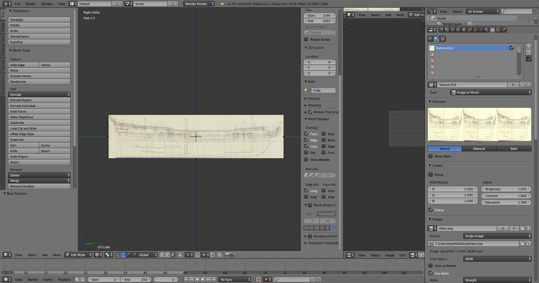The width and height of the screenshot is (539, 283).
Task: Toggle the 3D manipulator widget icon
Action: coord(117,255)
